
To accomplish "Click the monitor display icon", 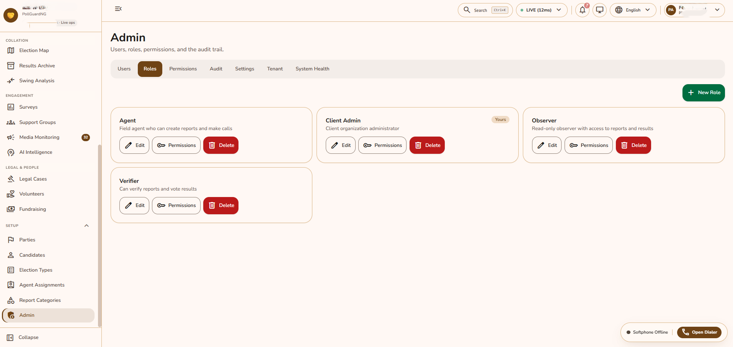I will coord(599,10).
